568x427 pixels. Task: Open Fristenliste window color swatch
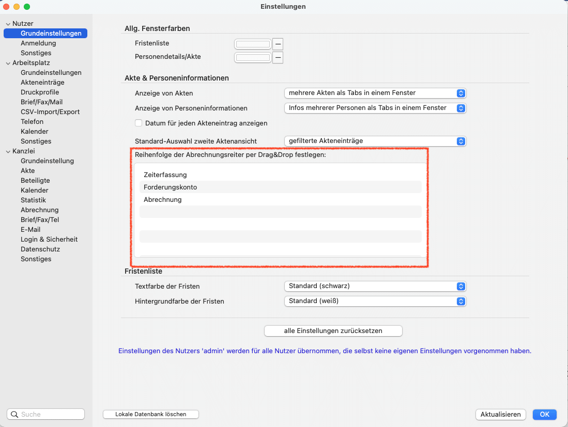[x=253, y=44]
